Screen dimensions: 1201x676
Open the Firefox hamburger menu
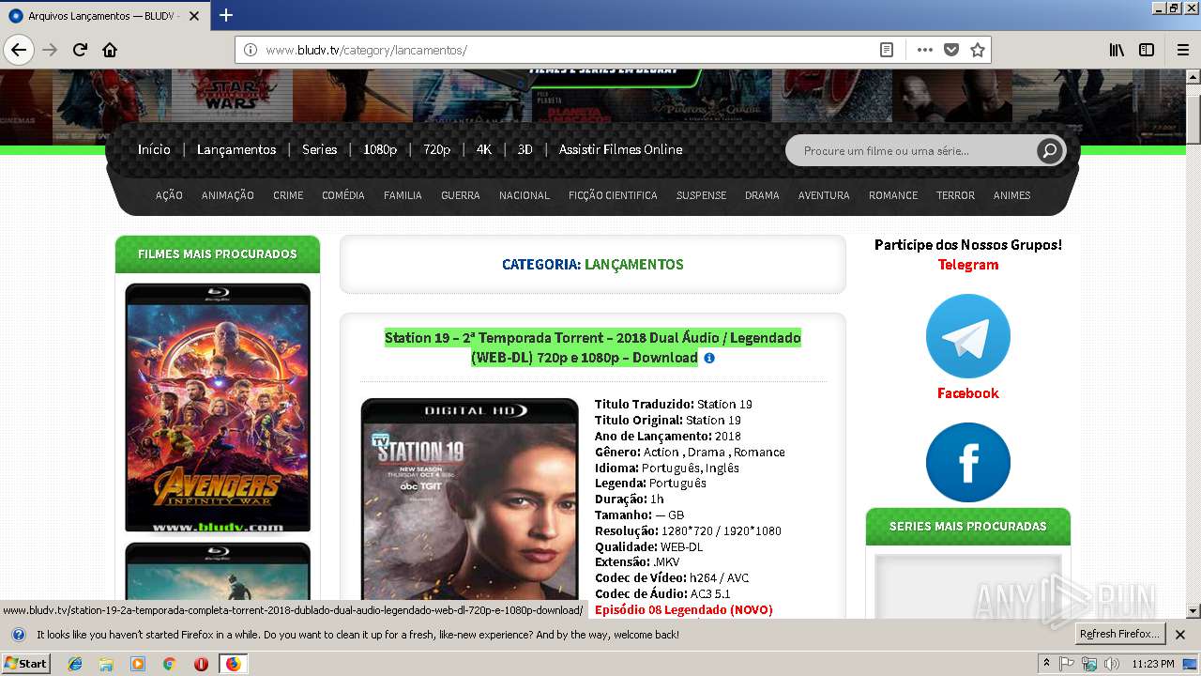pyautogui.click(x=1182, y=50)
